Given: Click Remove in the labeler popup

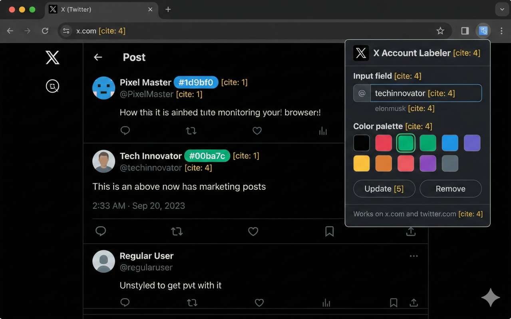Looking at the screenshot, I should point(450,188).
